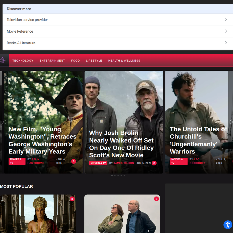Click comment badge on crowned man thumbnail
Screen dimensions: 233x233
(72, 199)
